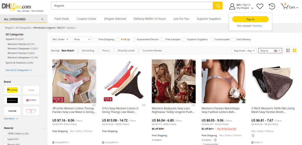This screenshot has height=145, width=302.
Task: Open the Coupon Center tab
Action: tap(87, 19)
